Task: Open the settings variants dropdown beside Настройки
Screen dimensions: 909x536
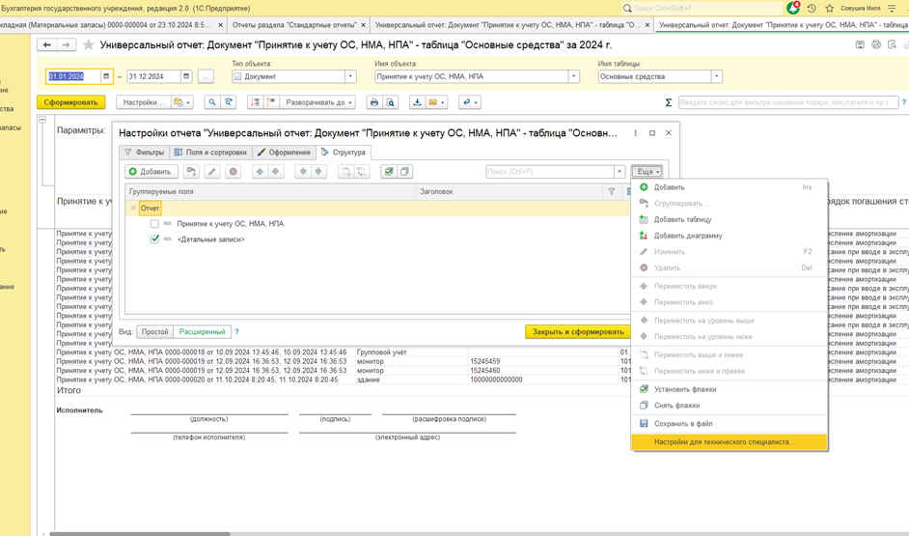Action: tap(182, 102)
